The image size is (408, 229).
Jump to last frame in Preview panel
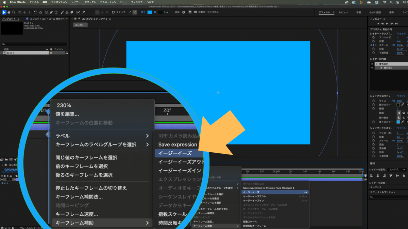pos(396,24)
